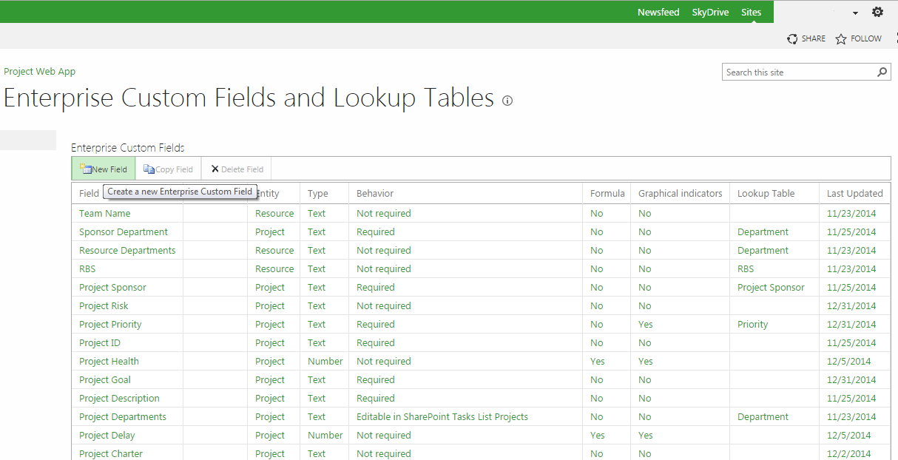Open the Project Charter field link

pyautogui.click(x=111, y=453)
